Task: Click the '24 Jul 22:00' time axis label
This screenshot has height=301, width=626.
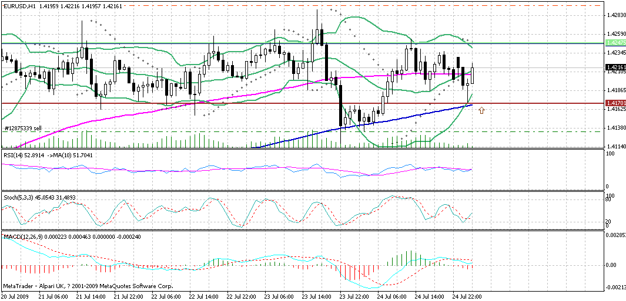Action: click(467, 297)
